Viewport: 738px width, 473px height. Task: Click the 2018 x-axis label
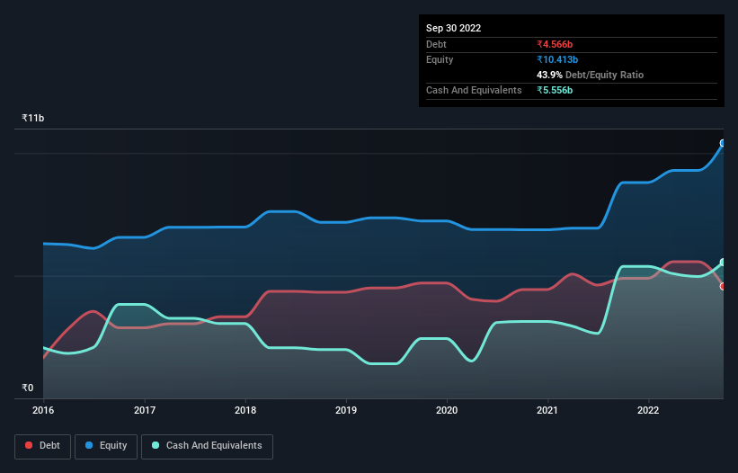(245, 410)
